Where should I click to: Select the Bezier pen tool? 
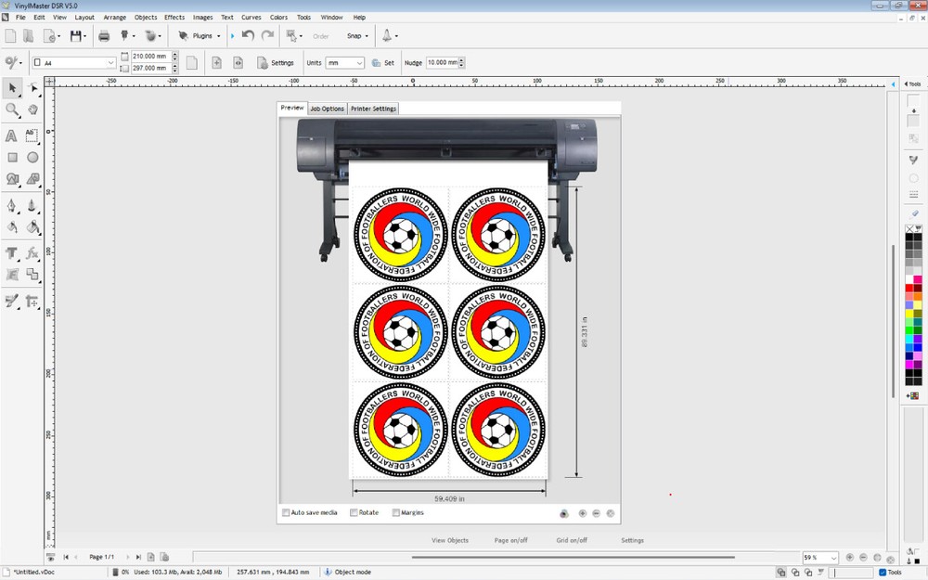click(13, 204)
